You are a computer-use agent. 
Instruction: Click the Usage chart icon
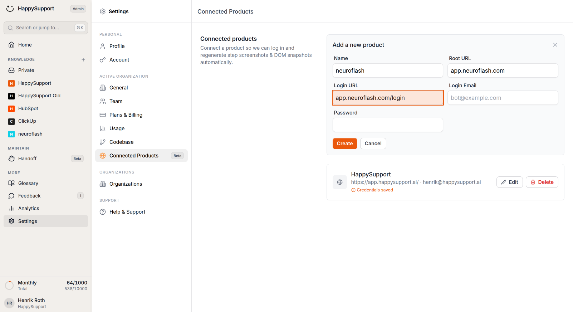tap(103, 128)
